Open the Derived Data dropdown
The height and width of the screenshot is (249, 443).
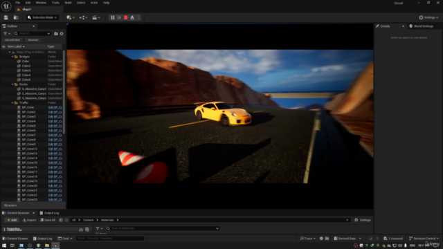pos(347,239)
